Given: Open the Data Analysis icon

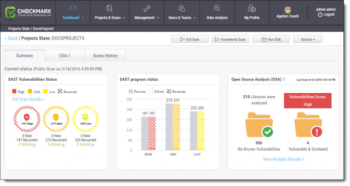Looking at the screenshot, I should click(x=217, y=9).
